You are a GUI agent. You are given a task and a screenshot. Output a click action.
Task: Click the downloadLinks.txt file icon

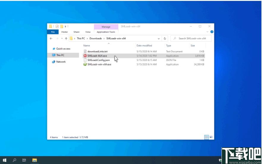coord(85,51)
